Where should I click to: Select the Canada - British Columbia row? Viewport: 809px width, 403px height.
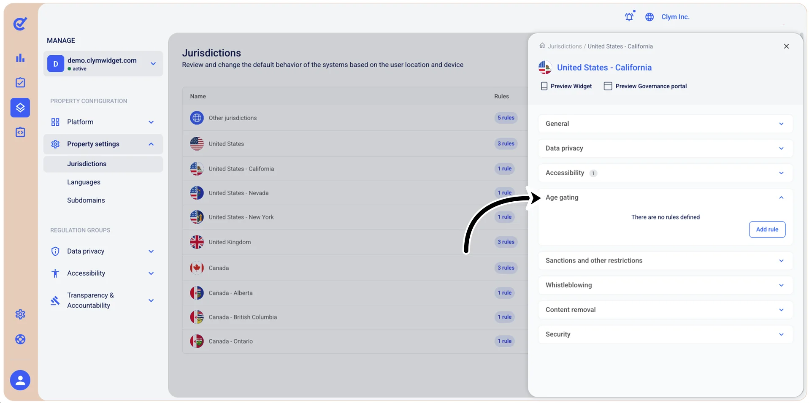click(x=355, y=317)
